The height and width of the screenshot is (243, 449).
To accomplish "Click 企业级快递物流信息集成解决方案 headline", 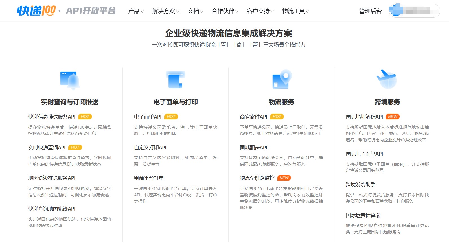I will coord(229,33).
